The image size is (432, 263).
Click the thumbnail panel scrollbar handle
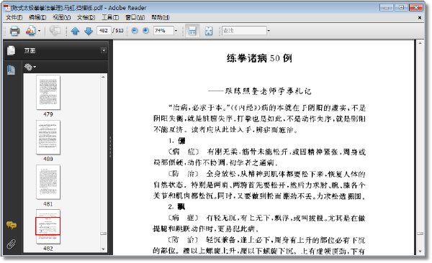tap(103, 234)
